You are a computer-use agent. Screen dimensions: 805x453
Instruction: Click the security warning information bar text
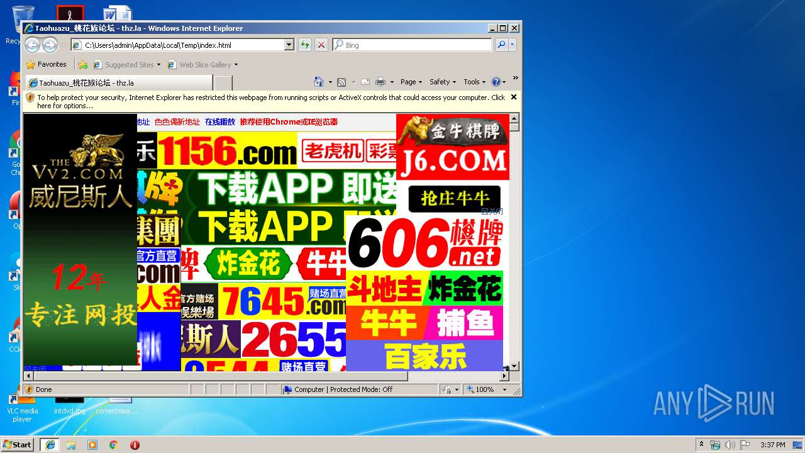tap(271, 101)
